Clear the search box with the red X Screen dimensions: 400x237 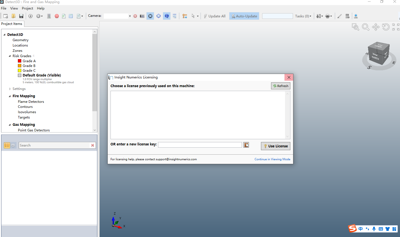[x=93, y=145]
